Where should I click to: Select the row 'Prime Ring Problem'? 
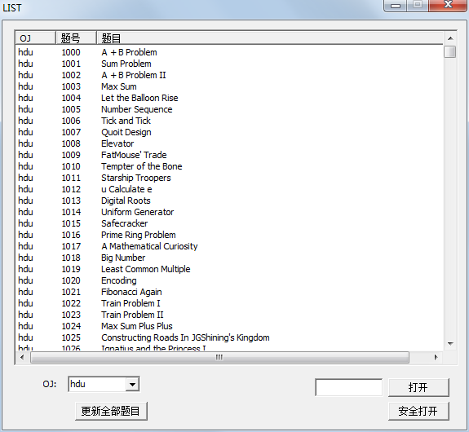tap(229, 235)
